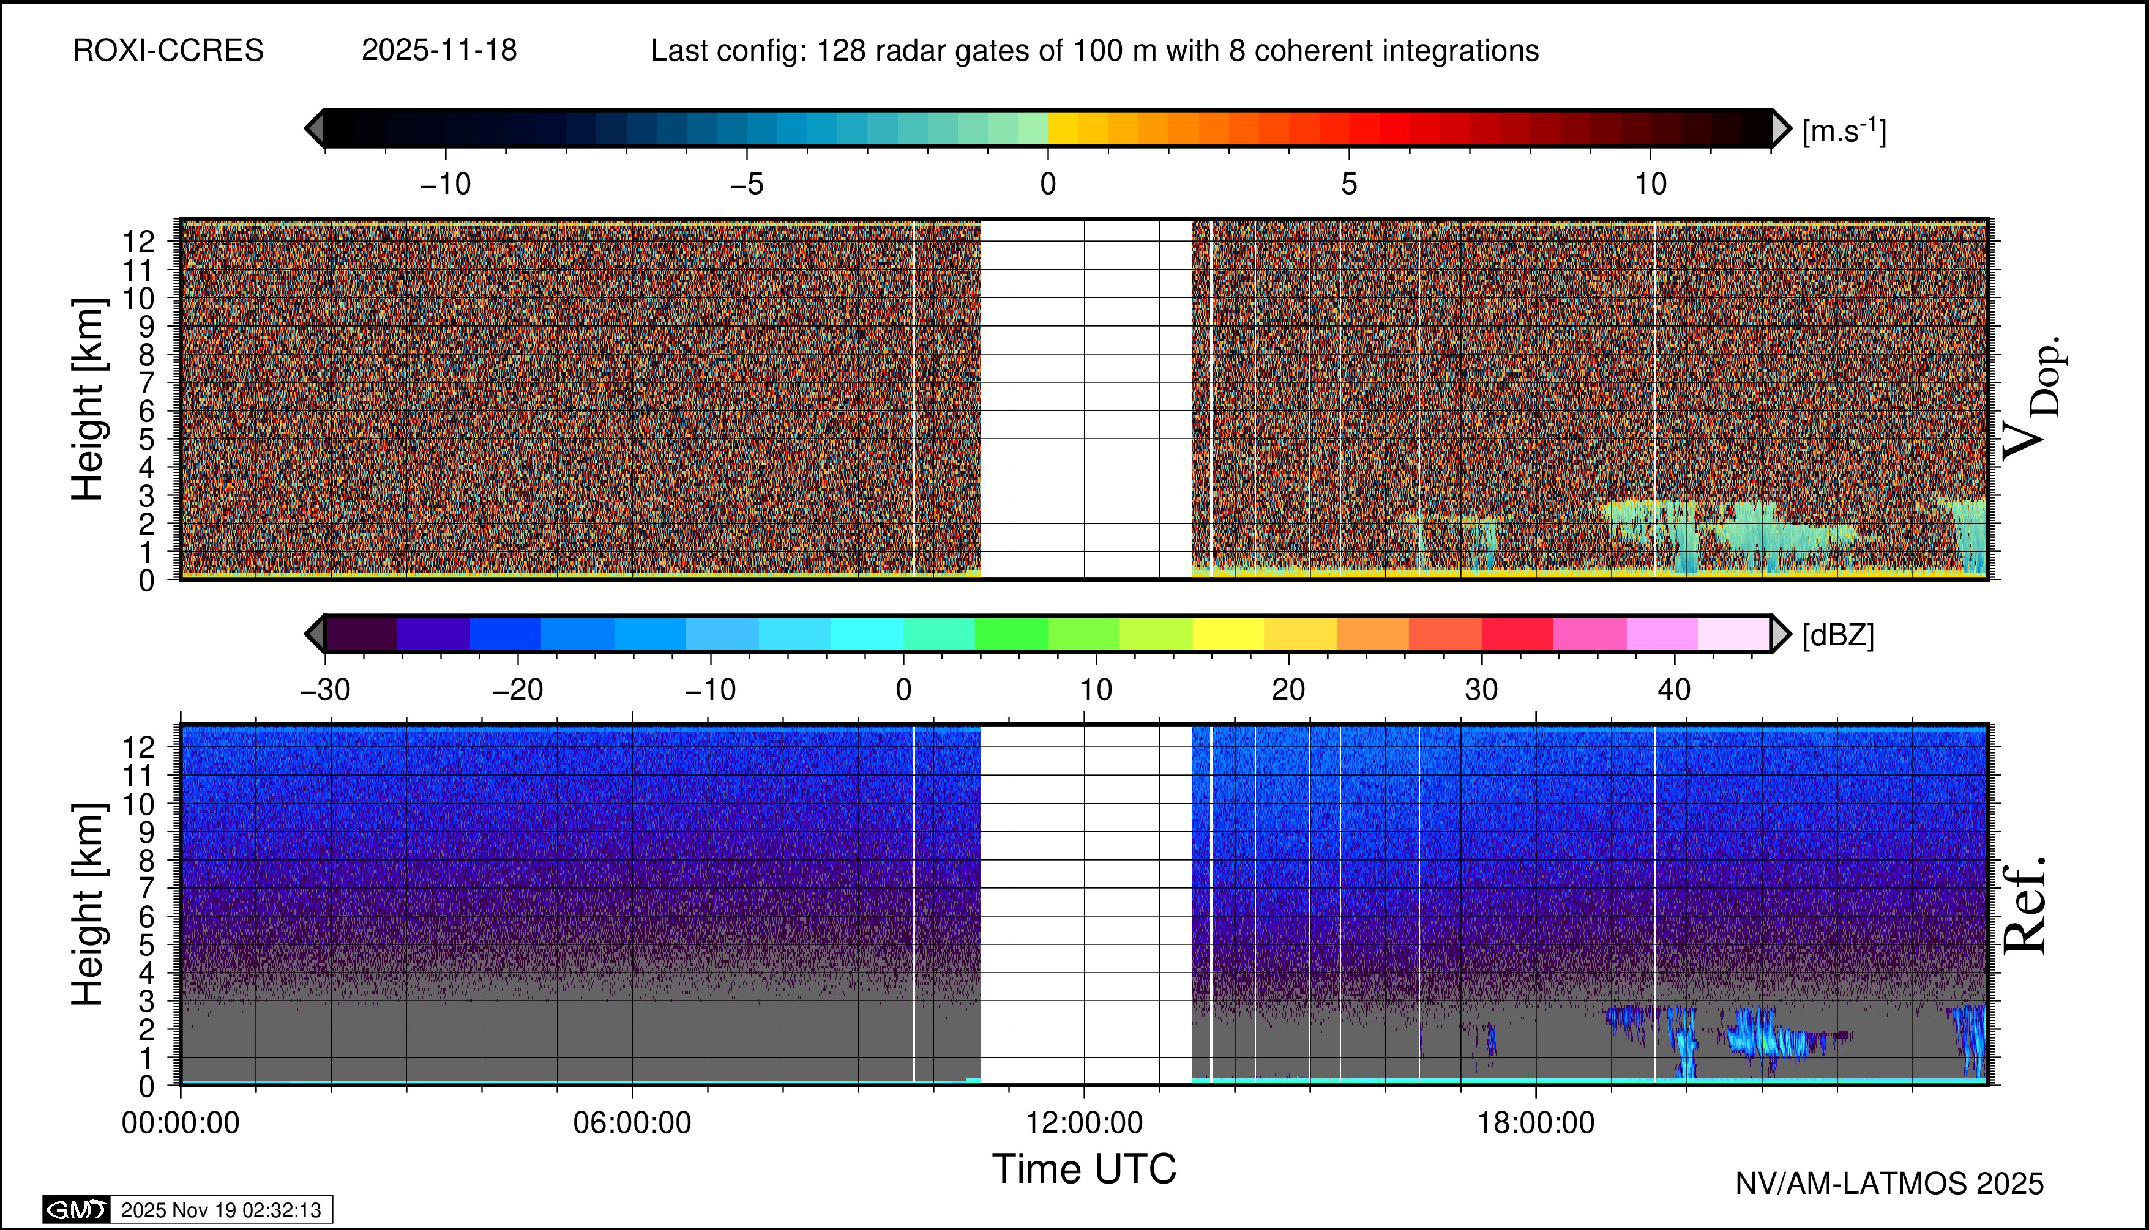Click the Time UTC axis title
Viewport: 2149px width, 1230px height.
[x=1084, y=1169]
